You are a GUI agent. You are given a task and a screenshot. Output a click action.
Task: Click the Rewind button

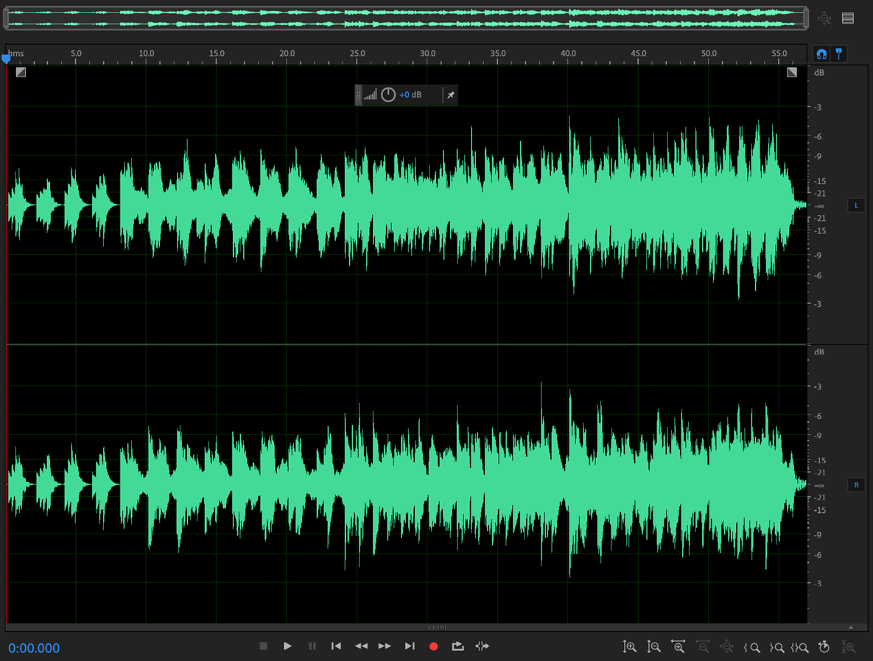tap(361, 646)
